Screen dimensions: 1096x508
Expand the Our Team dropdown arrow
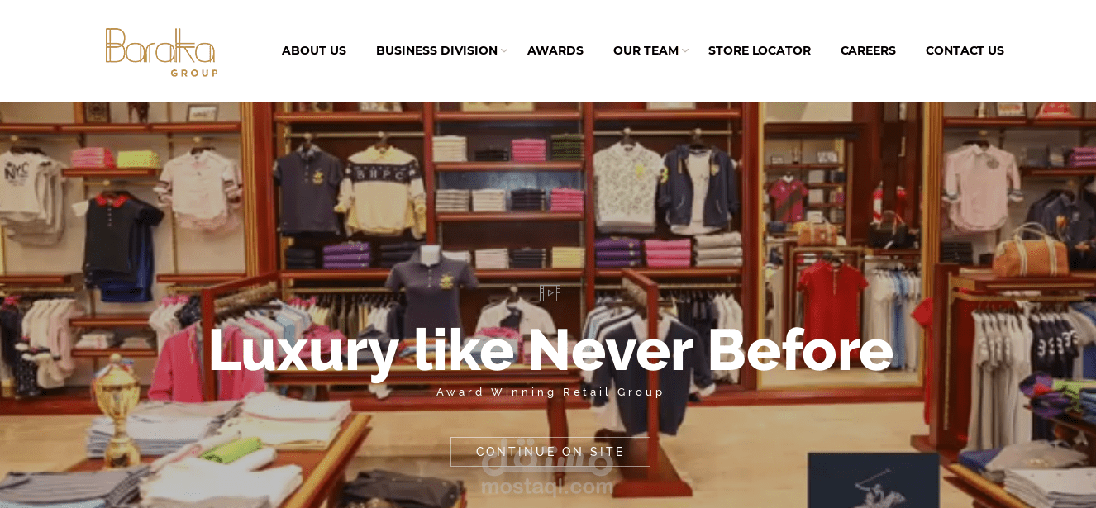click(x=685, y=51)
